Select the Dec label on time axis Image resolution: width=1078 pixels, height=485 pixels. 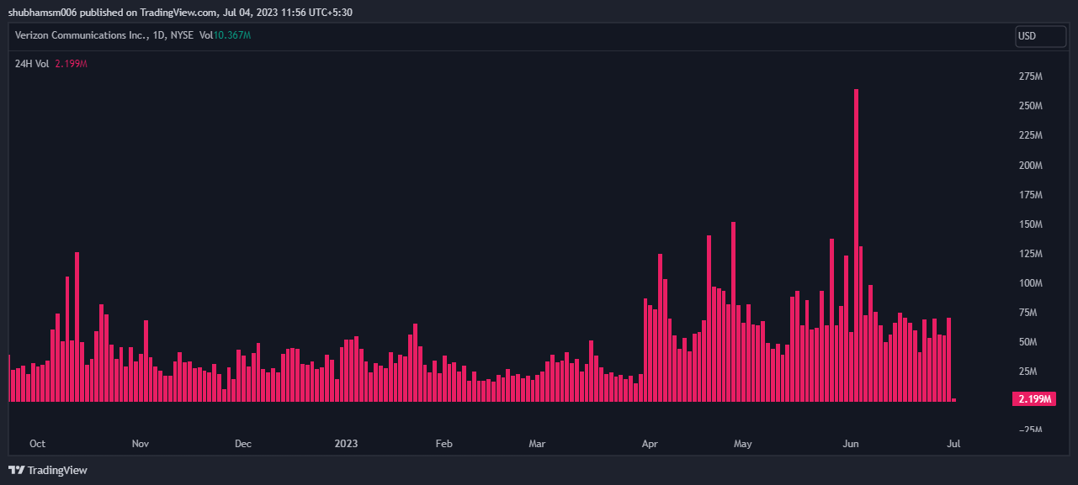coord(242,443)
